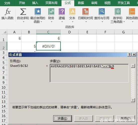Switch to the 插入 tab

click(35, 3)
